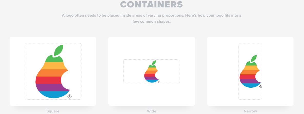
Task: Click the registered trademark symbol on the Square logo
Action: point(69,96)
